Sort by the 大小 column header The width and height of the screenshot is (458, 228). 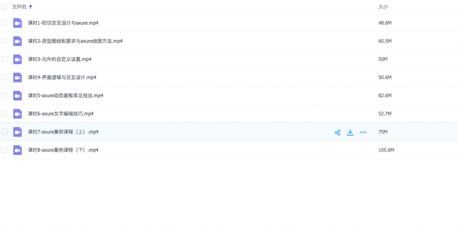(383, 7)
